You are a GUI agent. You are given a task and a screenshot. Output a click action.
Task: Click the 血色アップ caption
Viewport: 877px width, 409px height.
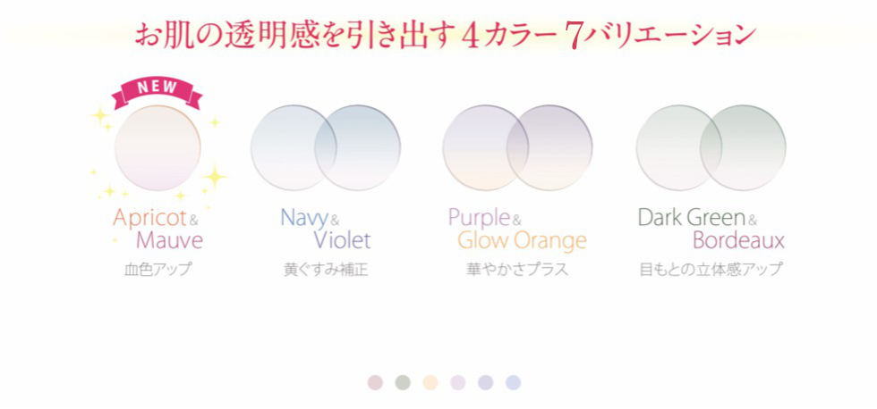[x=158, y=269]
